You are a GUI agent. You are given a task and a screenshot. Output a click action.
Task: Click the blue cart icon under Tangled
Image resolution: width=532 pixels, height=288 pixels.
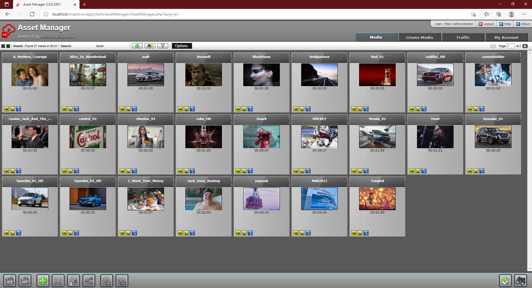point(366,233)
